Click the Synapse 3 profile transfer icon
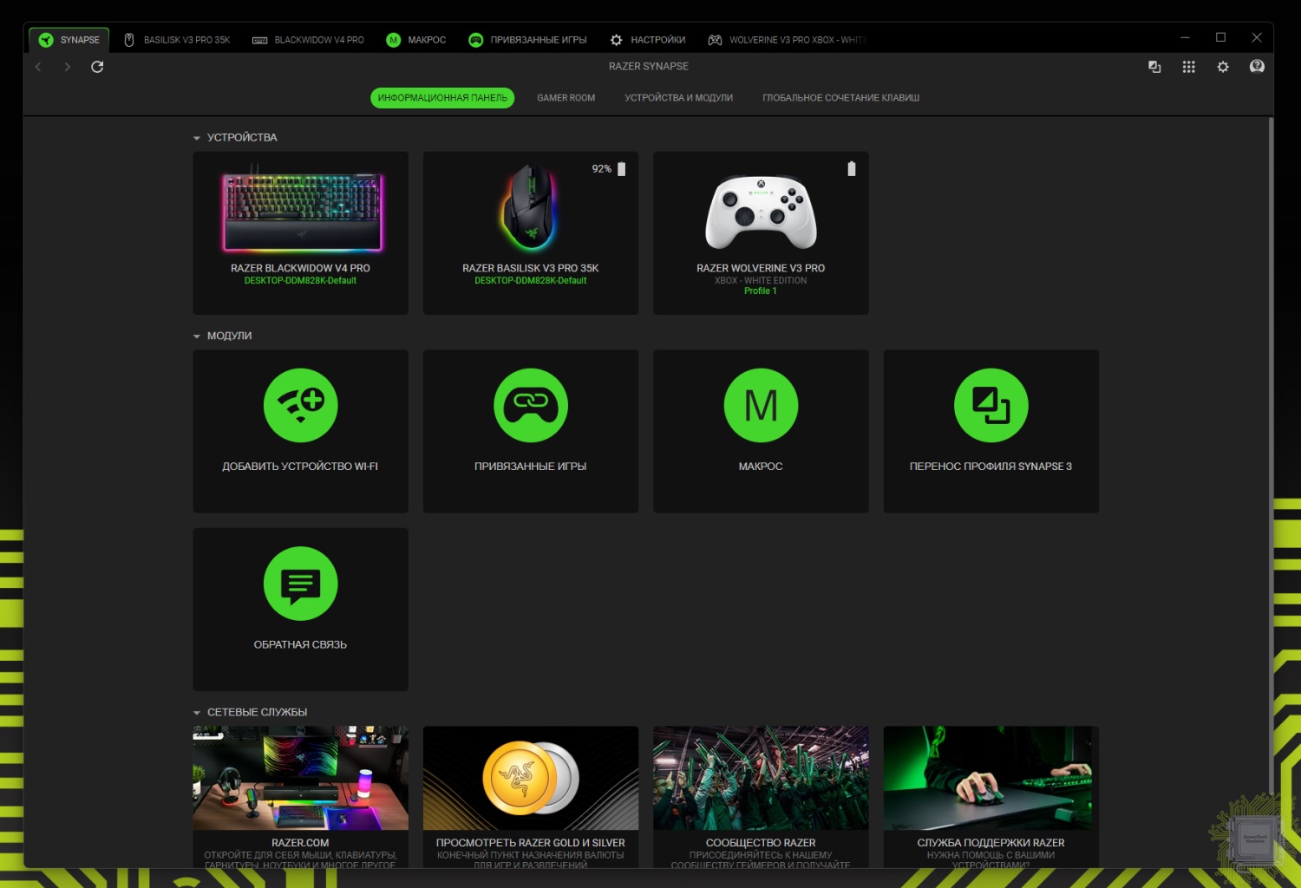1301x888 pixels. tap(990, 406)
